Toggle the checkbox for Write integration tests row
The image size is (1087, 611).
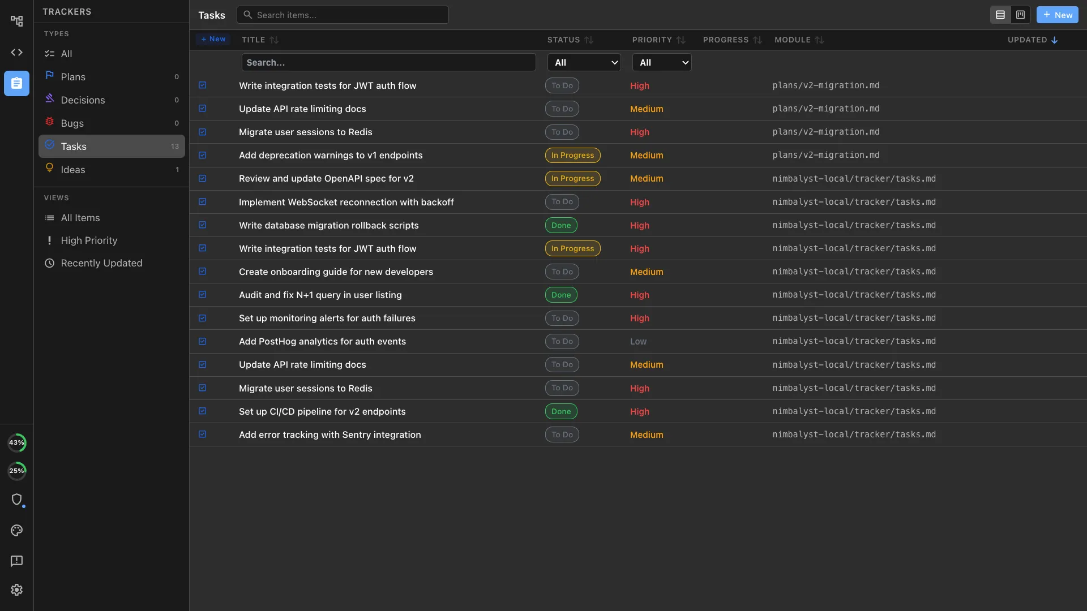click(202, 85)
